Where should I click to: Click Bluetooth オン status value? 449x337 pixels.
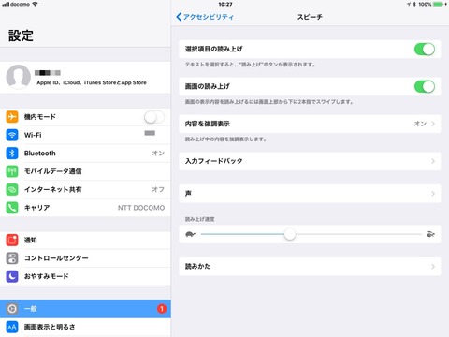158,154
